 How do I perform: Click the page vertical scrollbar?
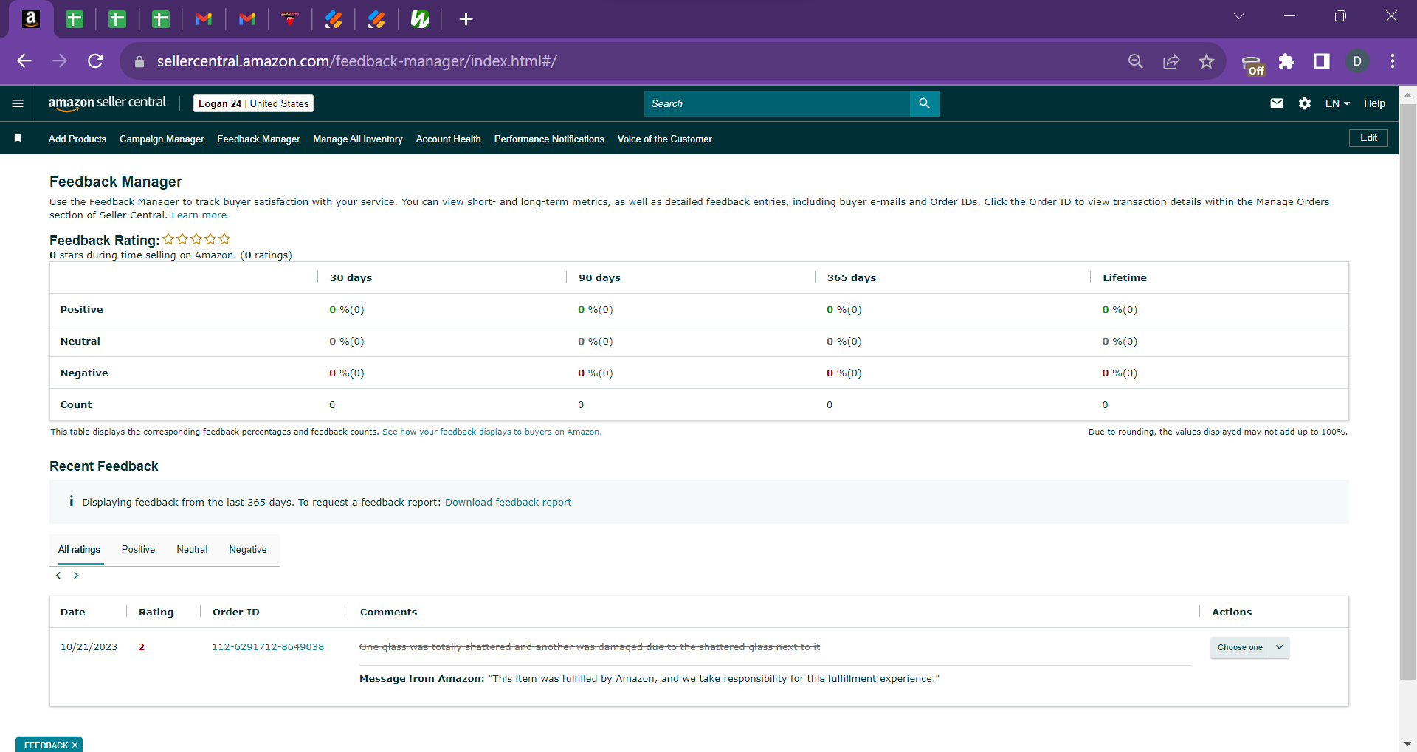[1407, 391]
